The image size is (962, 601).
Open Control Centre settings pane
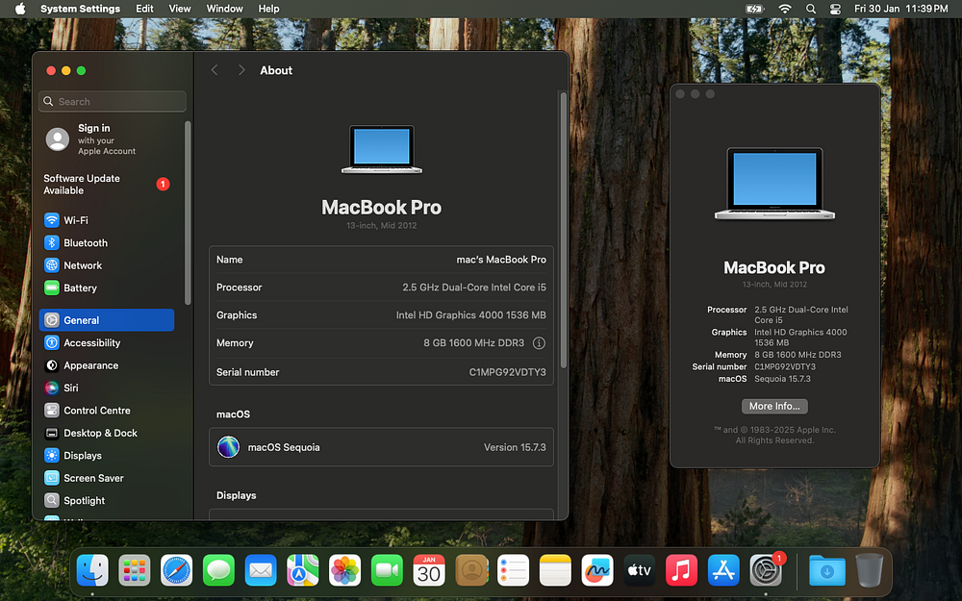coord(96,411)
